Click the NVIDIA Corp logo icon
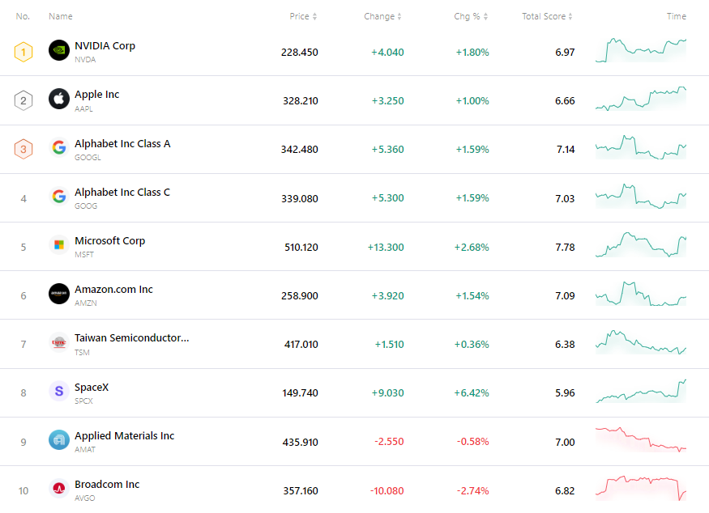Screen dimensions: 709x513 59,50
